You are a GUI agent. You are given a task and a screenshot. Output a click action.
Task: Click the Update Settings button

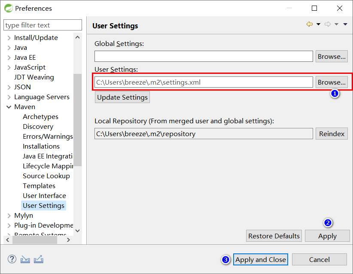point(122,97)
